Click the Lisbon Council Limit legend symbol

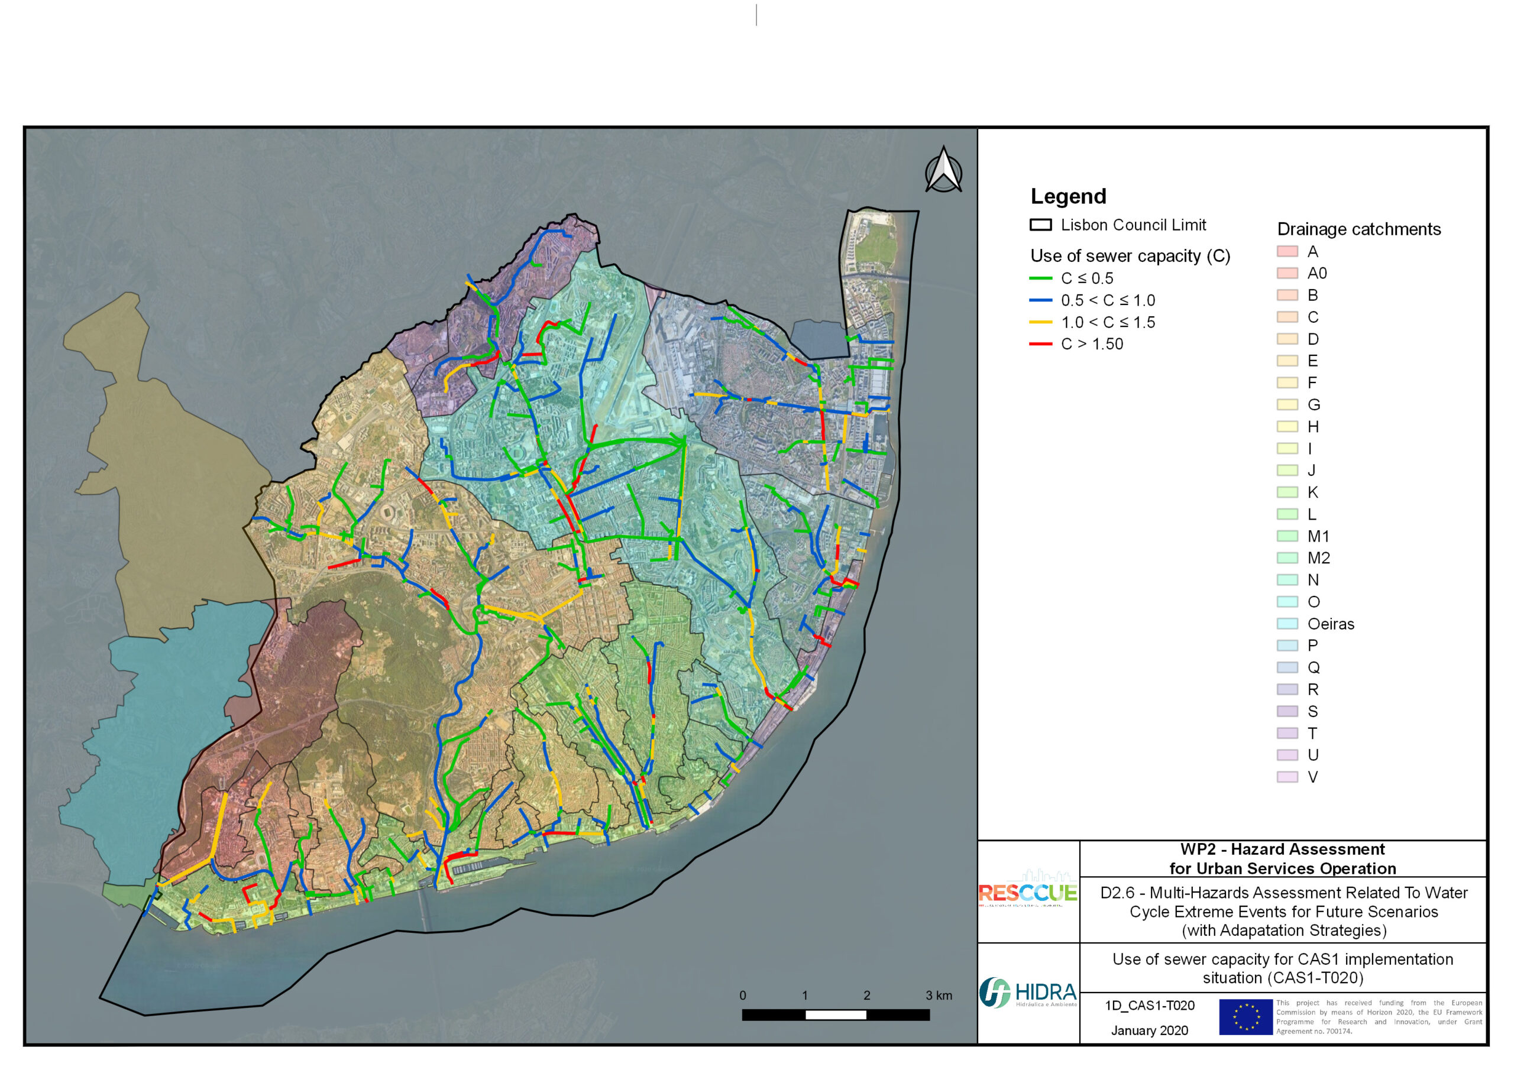pyautogui.click(x=1040, y=225)
